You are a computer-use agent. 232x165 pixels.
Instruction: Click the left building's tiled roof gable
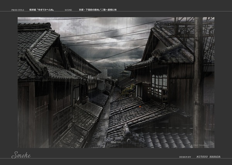(37, 50)
